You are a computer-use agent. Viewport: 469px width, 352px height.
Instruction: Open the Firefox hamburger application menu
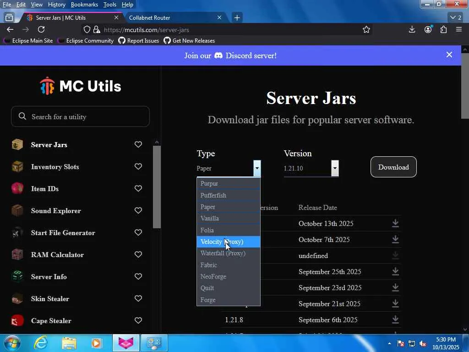[459, 29]
